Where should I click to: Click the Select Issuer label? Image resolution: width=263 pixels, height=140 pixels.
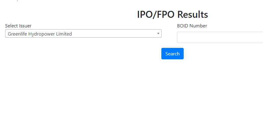coord(18,26)
